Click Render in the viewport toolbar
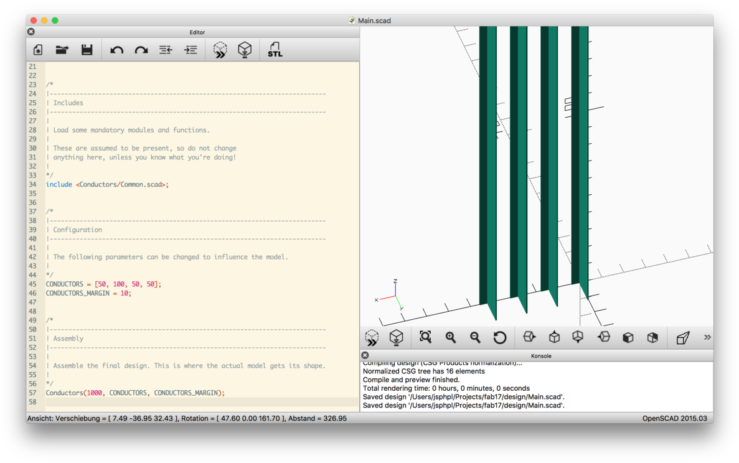This screenshot has width=739, height=463. [x=397, y=337]
